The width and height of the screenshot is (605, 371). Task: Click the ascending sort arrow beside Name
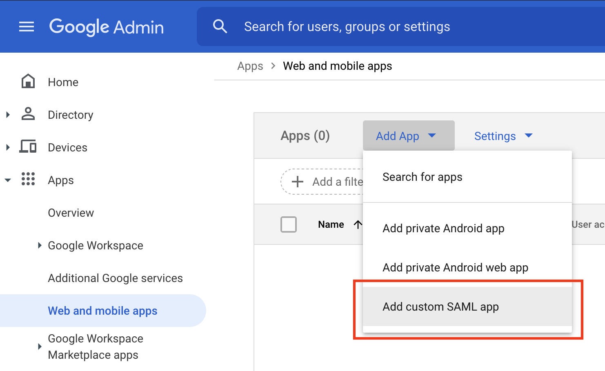click(x=358, y=224)
